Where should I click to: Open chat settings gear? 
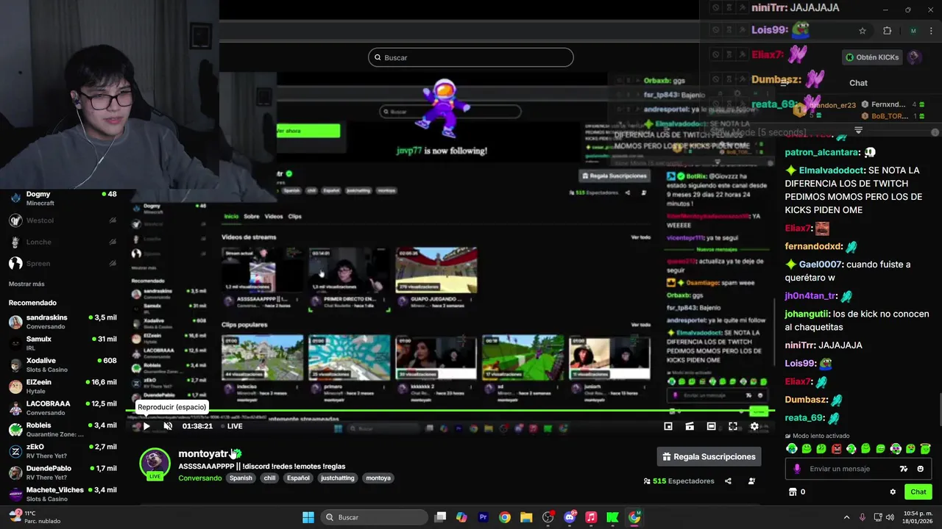893,492
